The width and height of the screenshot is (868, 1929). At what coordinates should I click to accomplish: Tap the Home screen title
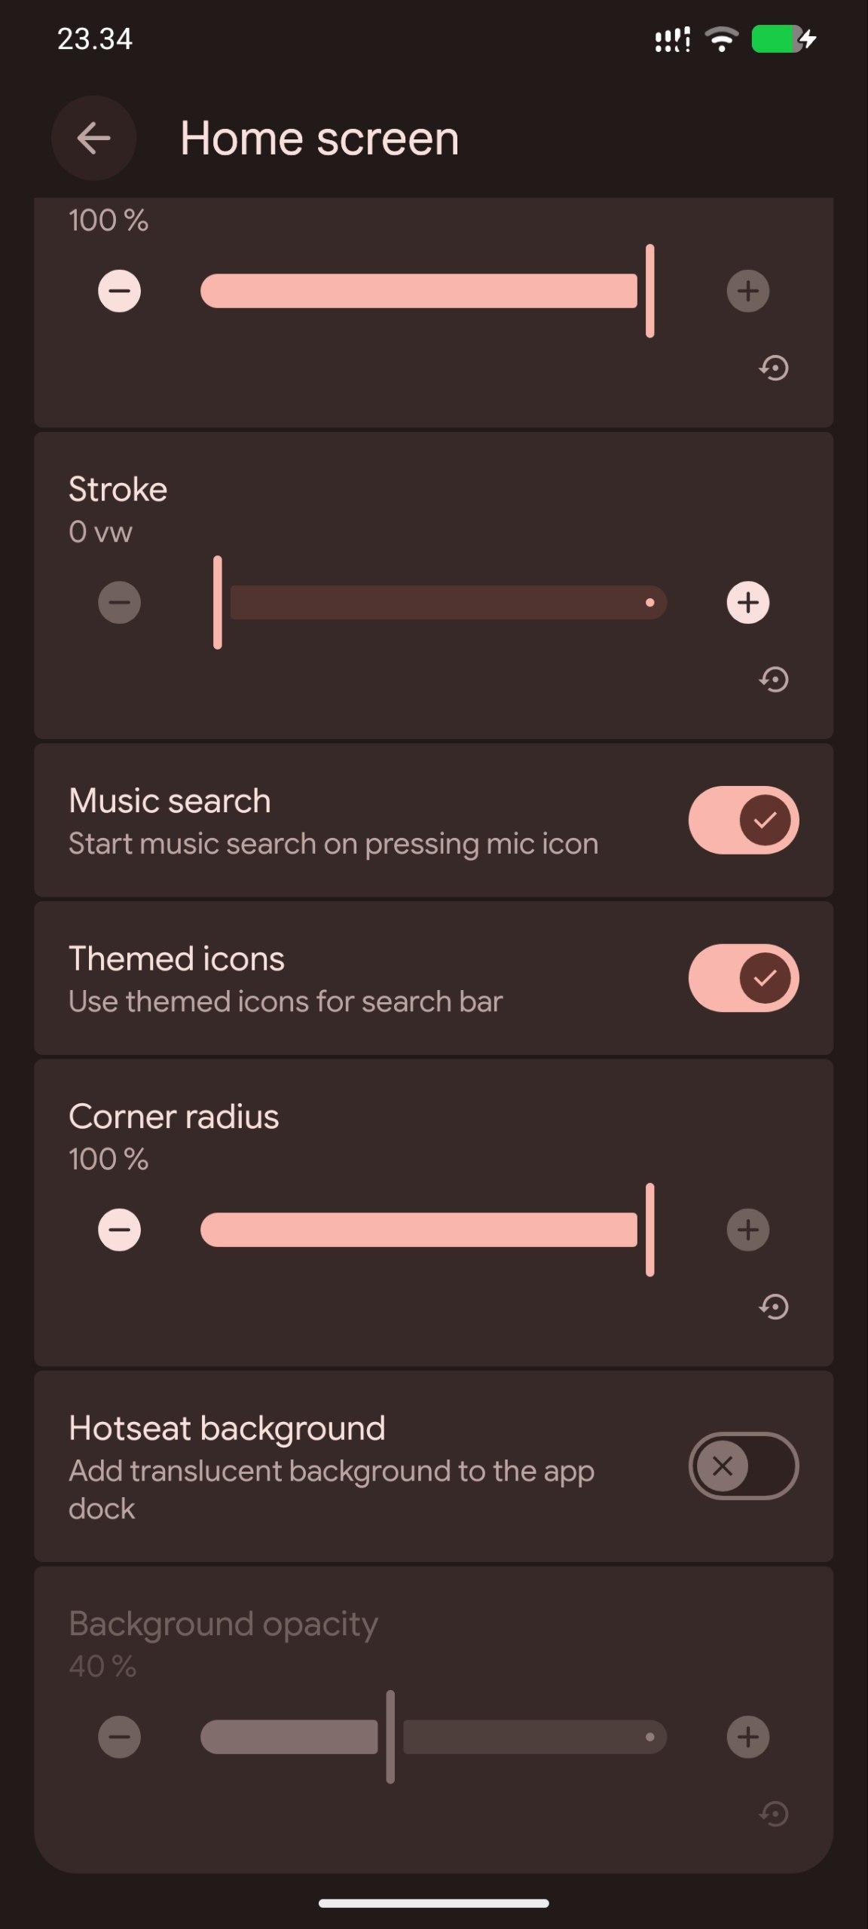[x=319, y=139]
